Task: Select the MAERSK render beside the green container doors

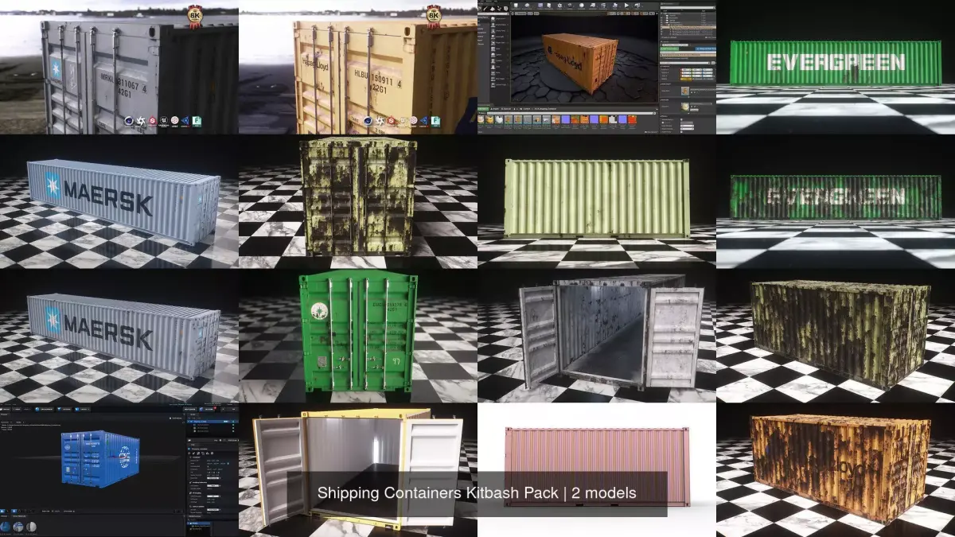Action: [119, 336]
